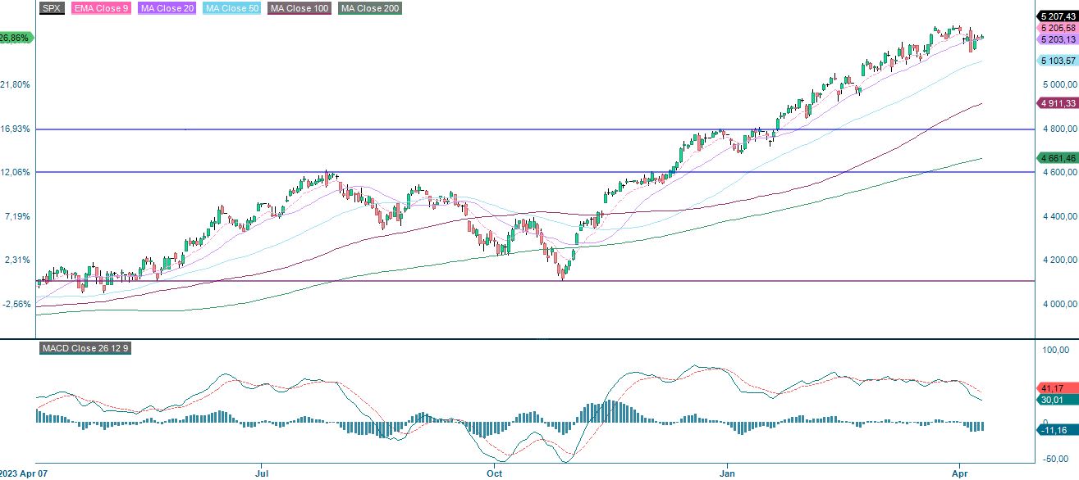Click the EMA Close 9 legend tag
Image resolution: width=1079 pixels, height=480 pixels.
pos(101,8)
